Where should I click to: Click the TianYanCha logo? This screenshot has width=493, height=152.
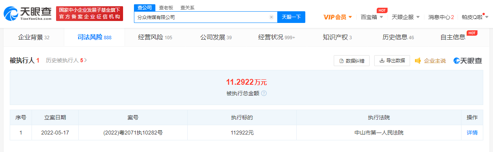click(x=28, y=14)
